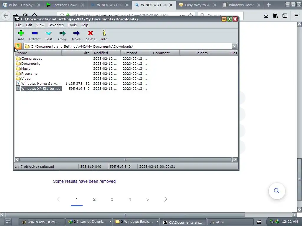This screenshot has height=226, width=302.
Task: Select the Music folder icon
Action: 18,68
